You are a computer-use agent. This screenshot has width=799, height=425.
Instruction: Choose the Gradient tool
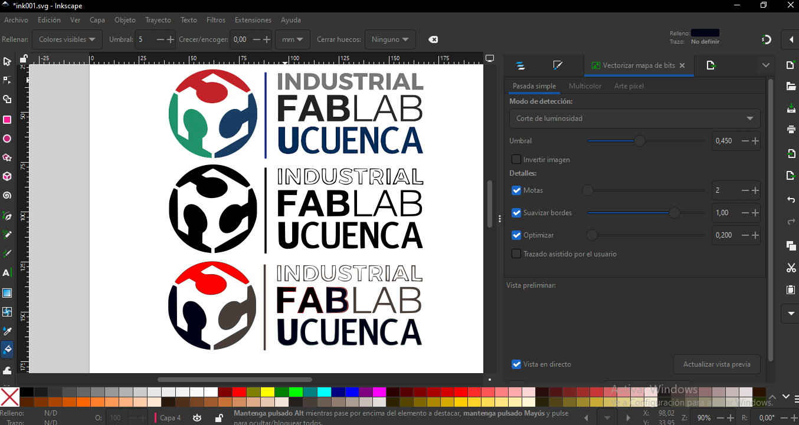coord(7,292)
